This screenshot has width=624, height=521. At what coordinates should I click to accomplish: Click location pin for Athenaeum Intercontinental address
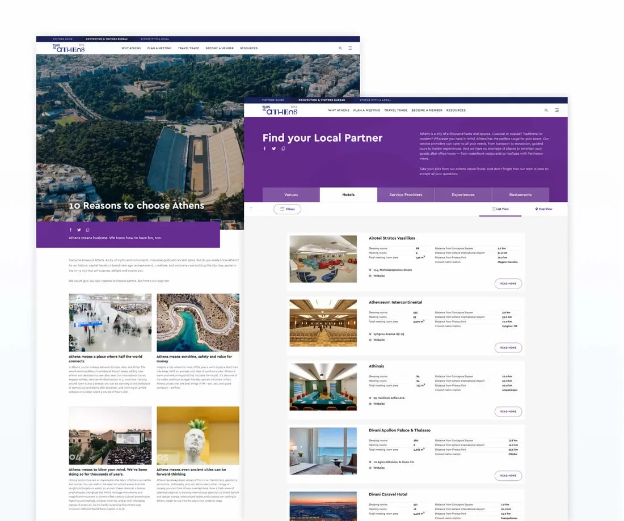(x=370, y=334)
